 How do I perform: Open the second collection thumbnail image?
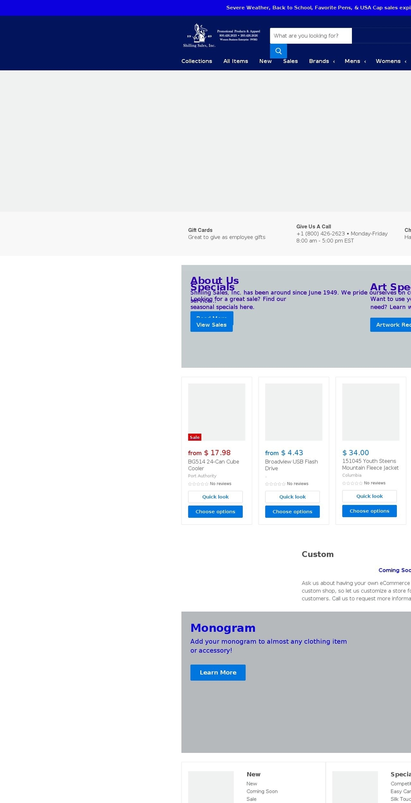point(355,787)
